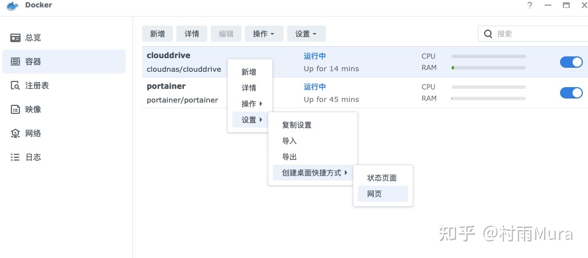Open the 日志 log icon in sidebar
This screenshot has height=258, width=588.
15,157
